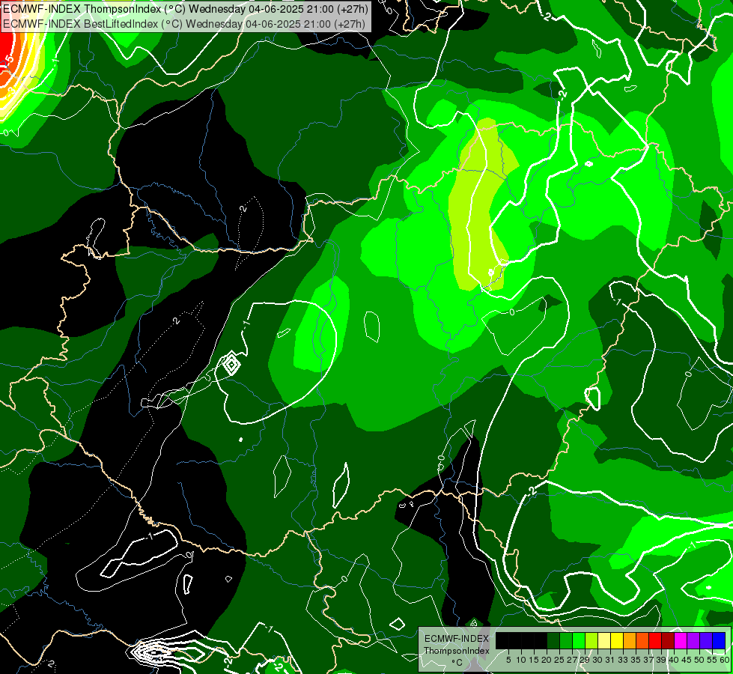733x674 pixels.
Task: Click the legend tick value 60
Action: pos(725,660)
